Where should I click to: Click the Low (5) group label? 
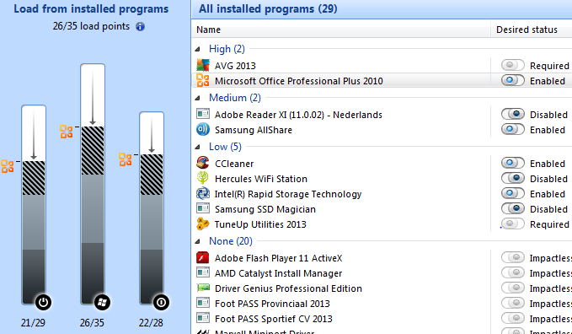pos(225,147)
